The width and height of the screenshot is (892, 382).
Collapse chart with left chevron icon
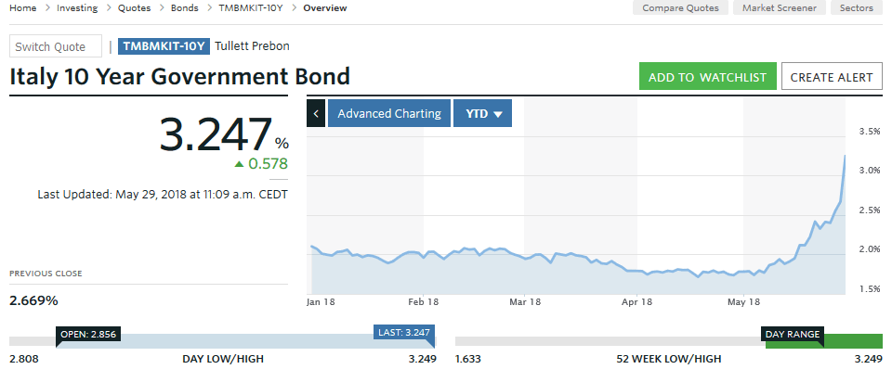coord(316,113)
